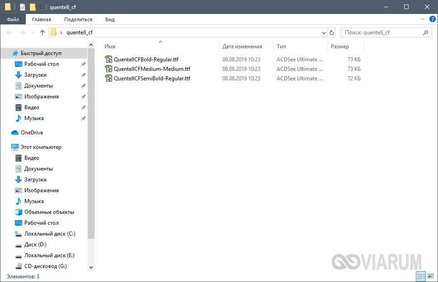Click the navigation pane scroll down arrow
This screenshot has width=438, height=282.
(x=91, y=267)
